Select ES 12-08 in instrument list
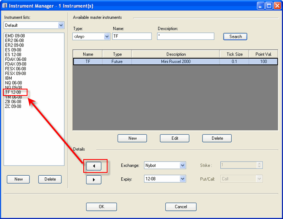The image size is (283, 219). pos(13,55)
